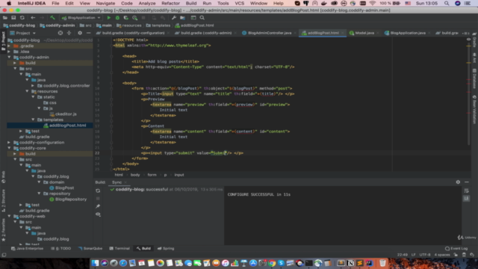Collapse the repository package node
This screenshot has width=478, height=269.
click(39, 194)
